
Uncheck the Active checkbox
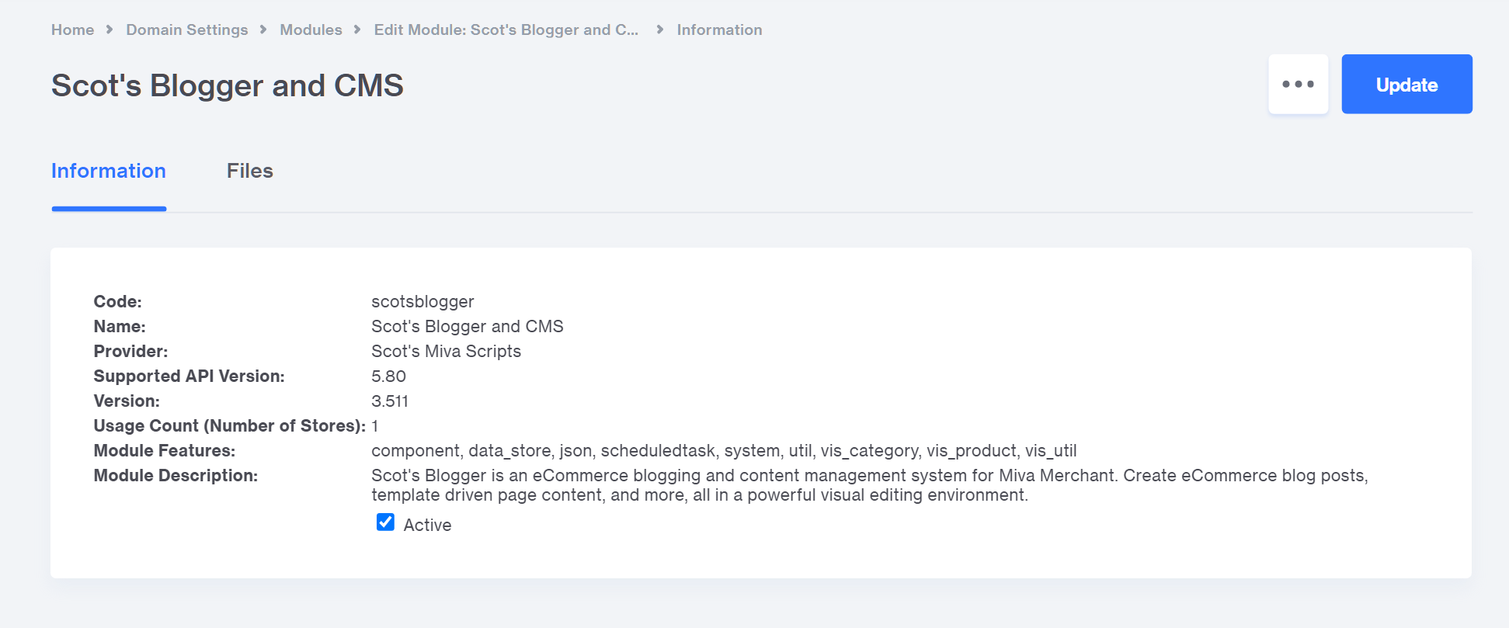pyautogui.click(x=385, y=522)
